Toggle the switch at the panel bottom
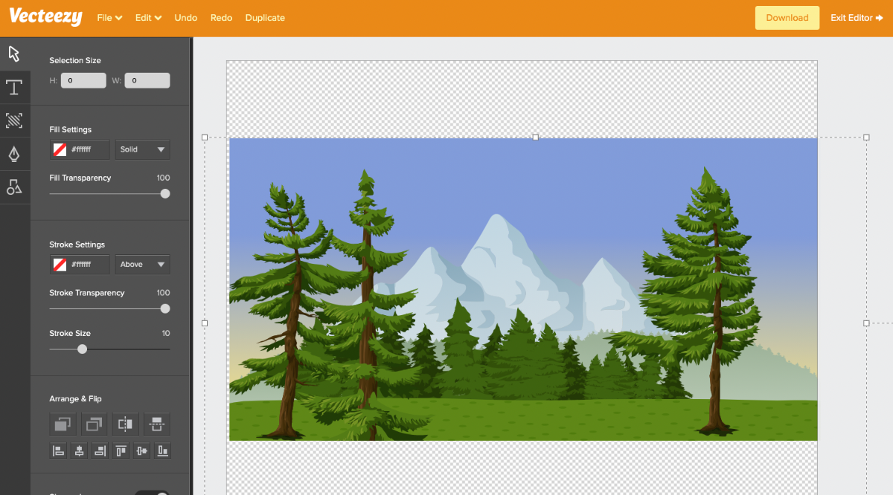 point(152,492)
